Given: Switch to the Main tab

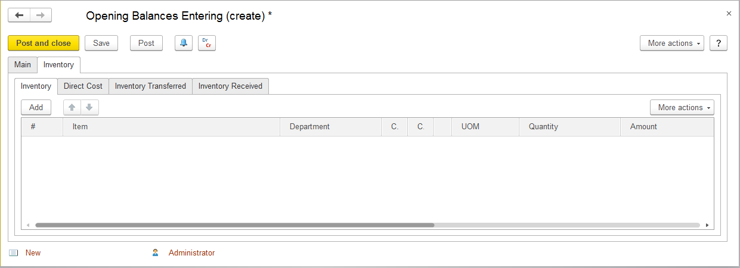Looking at the screenshot, I should click(23, 64).
